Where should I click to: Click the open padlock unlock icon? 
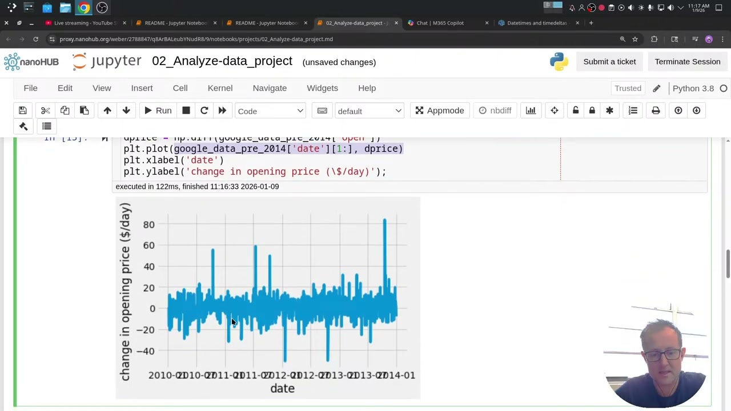[x=576, y=111]
